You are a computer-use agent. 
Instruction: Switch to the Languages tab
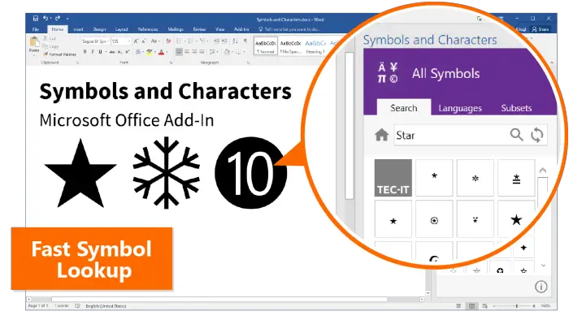pos(460,108)
